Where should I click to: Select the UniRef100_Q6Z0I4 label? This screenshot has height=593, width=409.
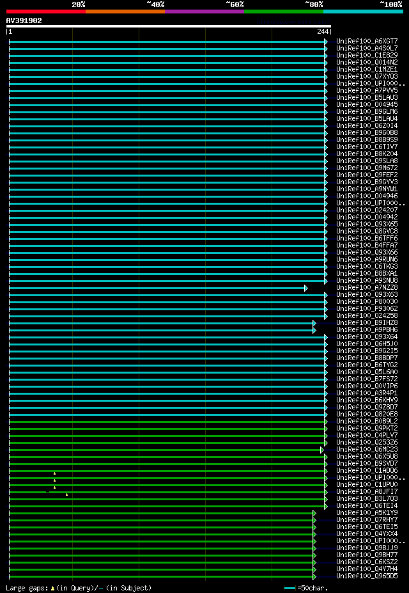pyautogui.click(x=367, y=125)
